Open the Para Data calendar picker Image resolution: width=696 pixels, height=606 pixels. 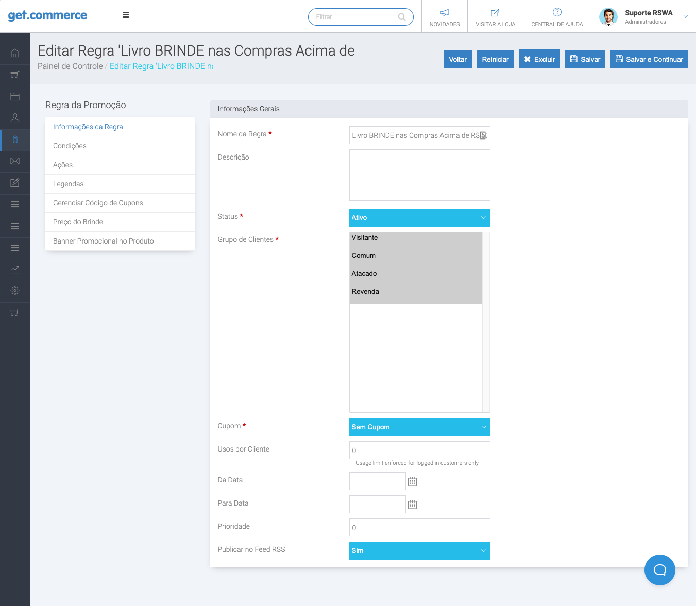coord(412,505)
